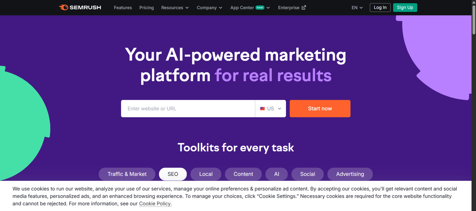Click the US flag icon

click(x=262, y=109)
